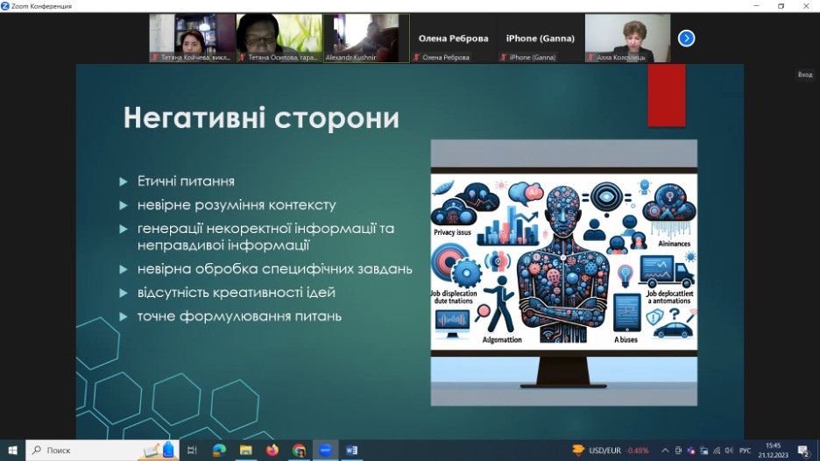Select the Олена Реброва participant tile
The width and height of the screenshot is (820, 461).
click(x=453, y=39)
